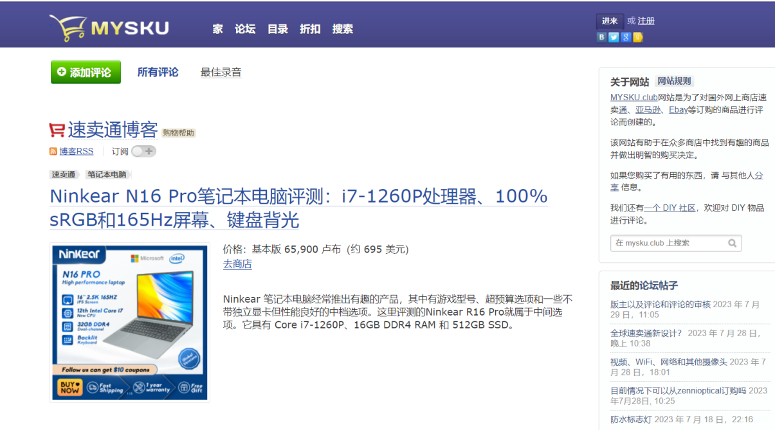Open the Ninkear N16 Pro product thumbnail
The image size is (775, 430).
130,323
